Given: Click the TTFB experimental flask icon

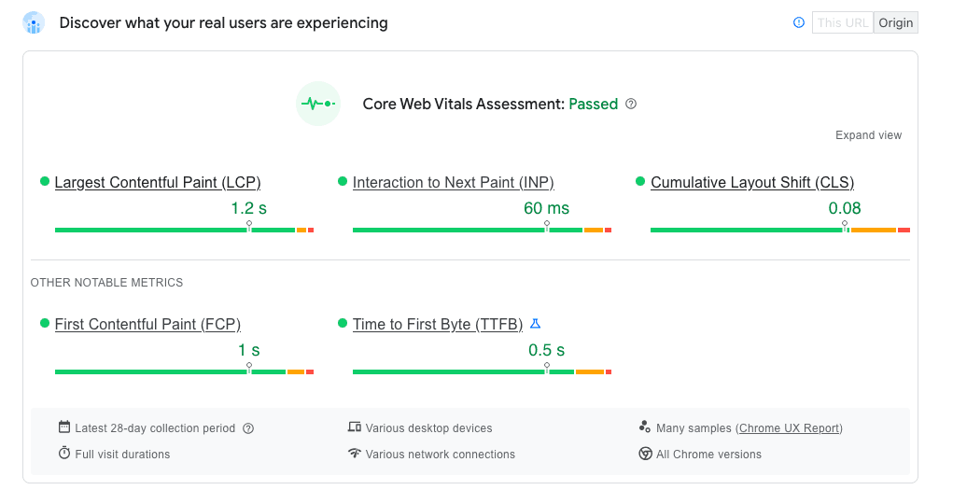Looking at the screenshot, I should tap(536, 324).
